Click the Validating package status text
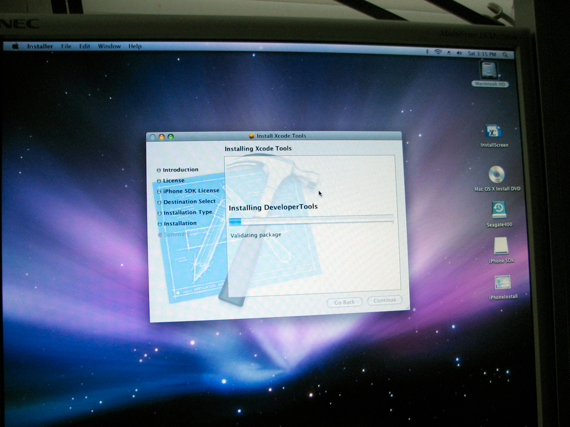 pos(256,235)
